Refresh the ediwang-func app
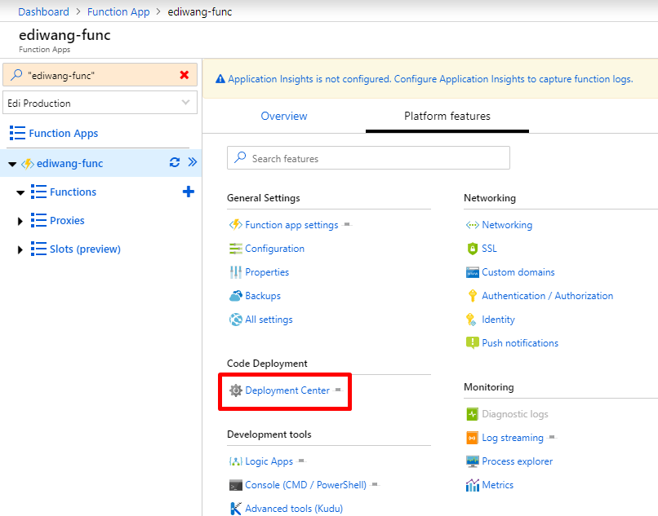The width and height of the screenshot is (658, 516). [x=175, y=162]
